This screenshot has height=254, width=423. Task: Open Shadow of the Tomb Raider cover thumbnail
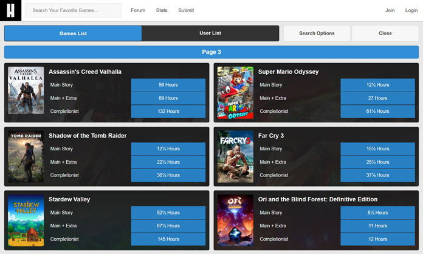click(x=26, y=156)
